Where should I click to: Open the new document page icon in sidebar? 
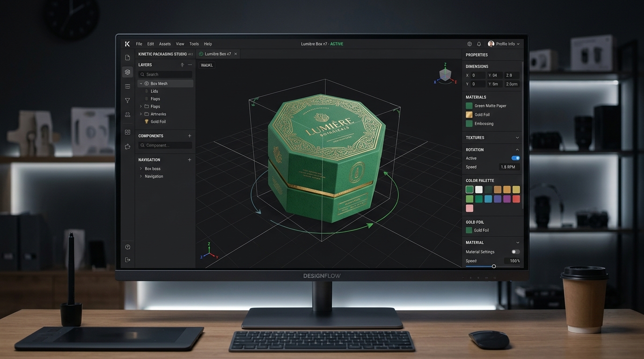127,57
